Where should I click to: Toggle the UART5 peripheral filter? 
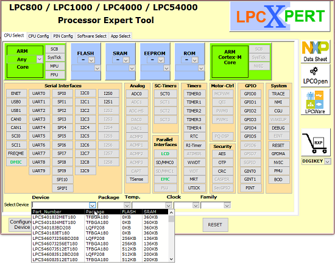(x=39, y=136)
